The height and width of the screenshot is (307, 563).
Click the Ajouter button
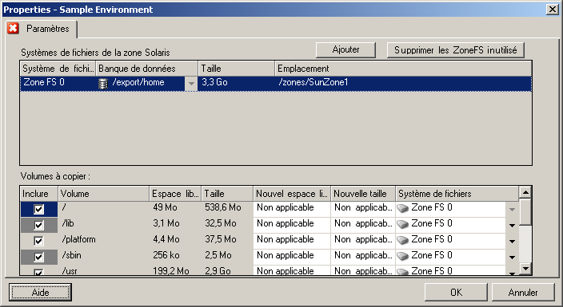pos(345,49)
